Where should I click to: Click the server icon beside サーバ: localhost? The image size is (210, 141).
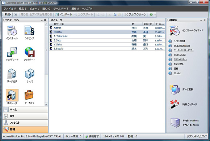(x=175, y=123)
